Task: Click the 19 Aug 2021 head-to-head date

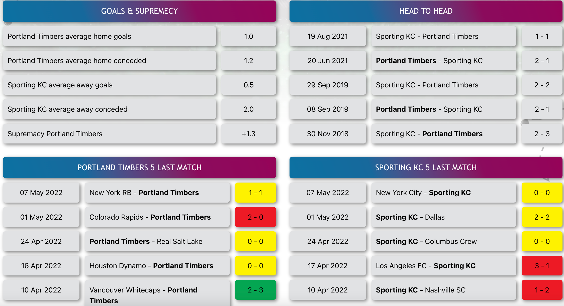Action: 328,36
